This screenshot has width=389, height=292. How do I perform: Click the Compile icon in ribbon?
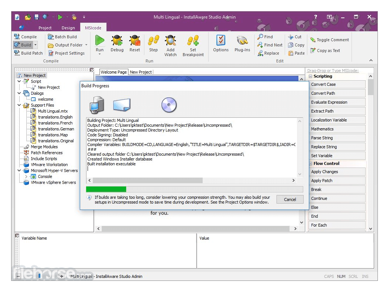[17, 37]
